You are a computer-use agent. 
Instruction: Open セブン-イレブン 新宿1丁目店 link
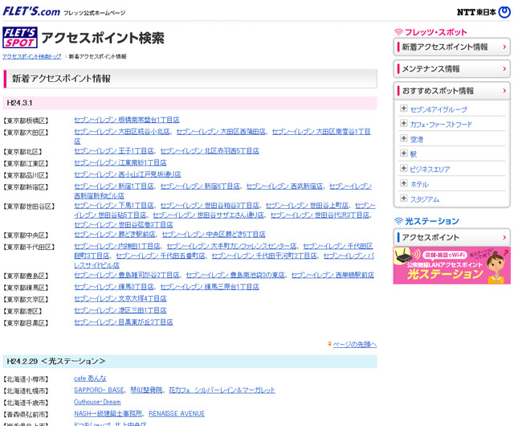click(x=114, y=186)
